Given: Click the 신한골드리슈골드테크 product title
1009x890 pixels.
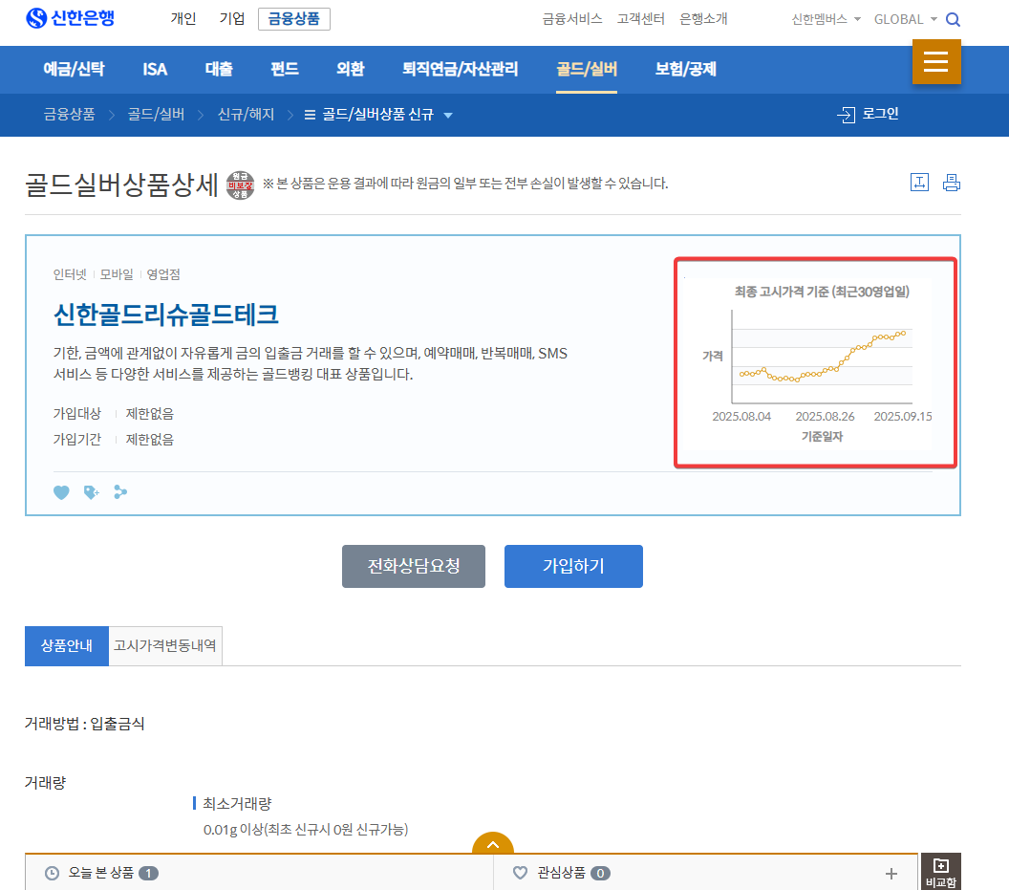Looking at the screenshot, I should (166, 315).
